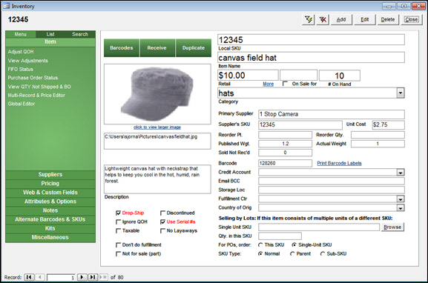Toggle Use Serial #s checkbox
Viewport: 428px width, 283px height.
pos(162,222)
